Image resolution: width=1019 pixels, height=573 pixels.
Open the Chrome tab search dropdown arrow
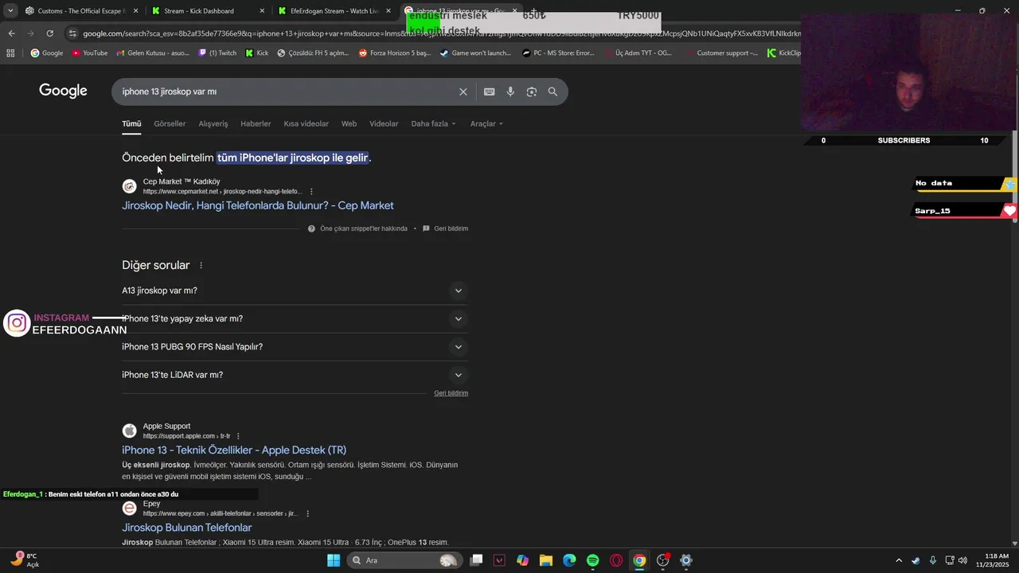click(x=10, y=11)
